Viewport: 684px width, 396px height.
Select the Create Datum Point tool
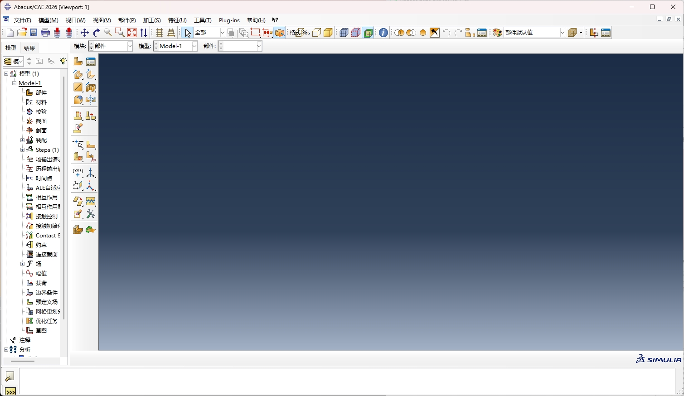click(78, 172)
